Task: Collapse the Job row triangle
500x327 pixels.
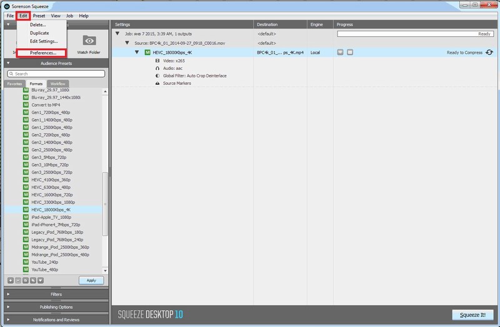Action: [x=117, y=34]
